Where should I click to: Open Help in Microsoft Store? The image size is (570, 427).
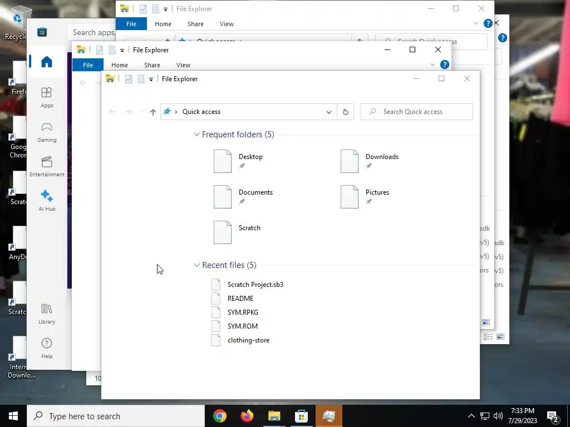click(x=47, y=348)
